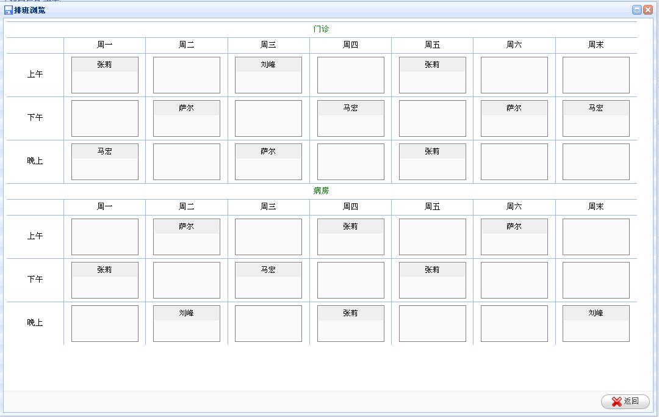The height and width of the screenshot is (417, 659).
Task: Click empty shift box 病房 周末 下午
Action: point(596,280)
